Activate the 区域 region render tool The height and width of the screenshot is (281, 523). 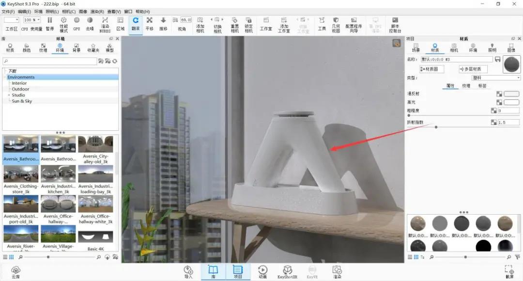[x=121, y=24]
